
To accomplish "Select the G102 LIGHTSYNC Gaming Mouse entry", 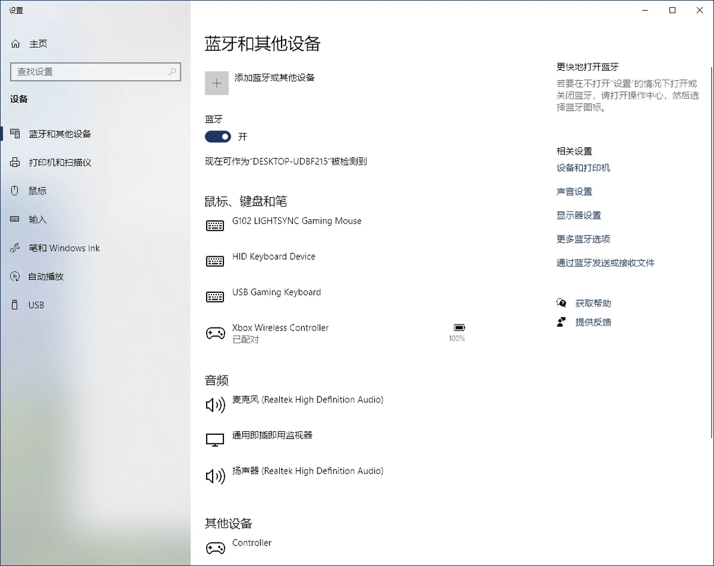I will click(x=297, y=220).
